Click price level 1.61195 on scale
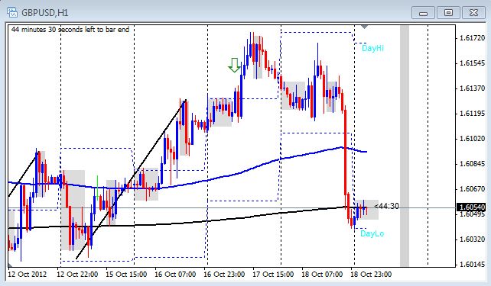The width and height of the screenshot is (491, 286). [472, 114]
